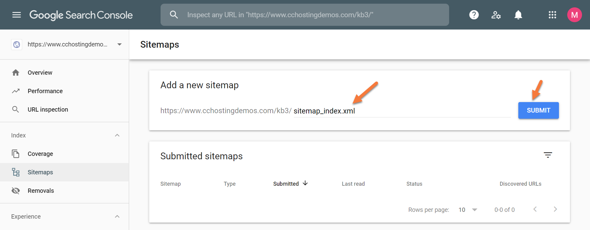
Task: Open the hamburger main menu
Action: coord(17,15)
